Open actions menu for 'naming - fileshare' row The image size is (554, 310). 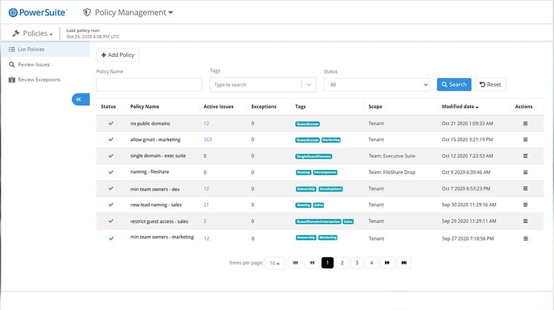[x=525, y=172]
